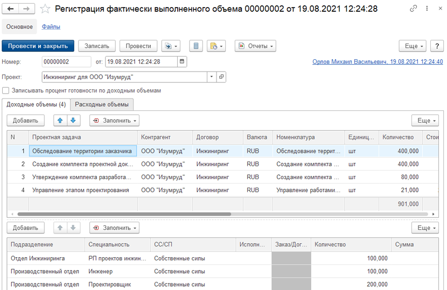Move row down in lower table
This screenshot has width=447, height=290.
click(73, 228)
